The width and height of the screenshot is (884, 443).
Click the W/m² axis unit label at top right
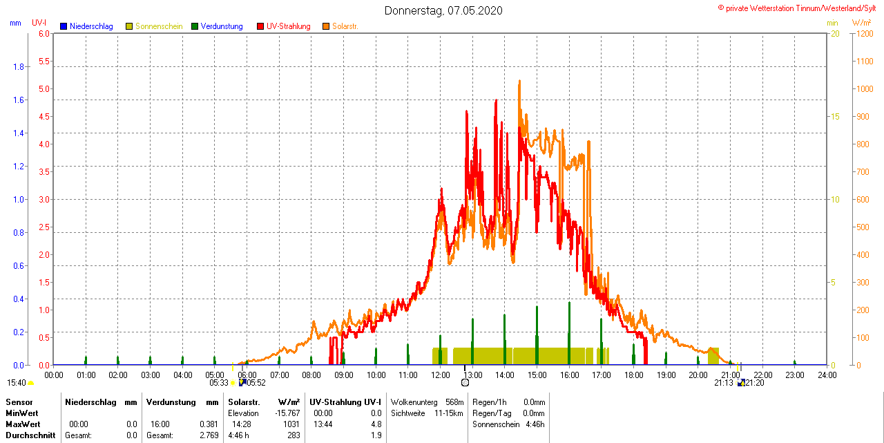tap(861, 23)
